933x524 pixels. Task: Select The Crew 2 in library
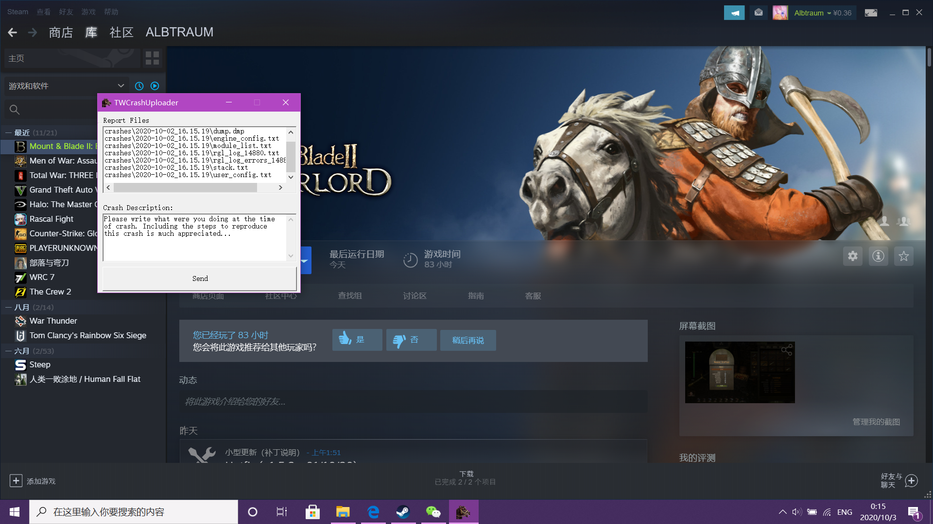[51, 292]
